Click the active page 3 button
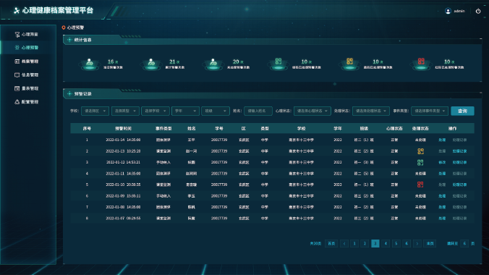This screenshot has width=489, height=275. click(375, 243)
